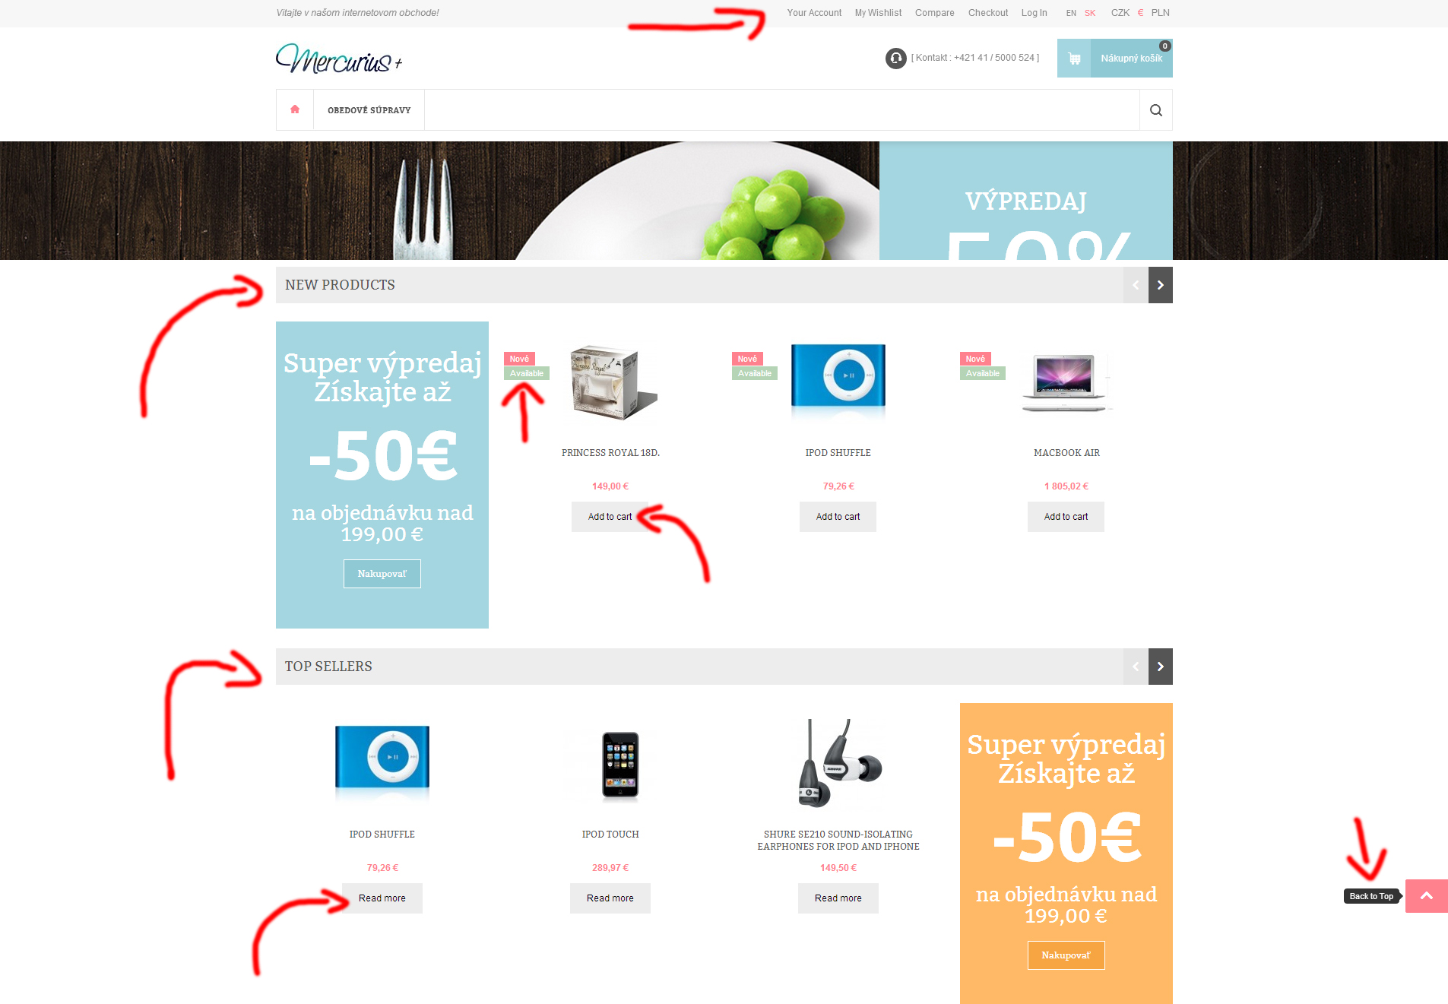Switch language to EN
The image size is (1448, 1004).
(x=1071, y=13)
